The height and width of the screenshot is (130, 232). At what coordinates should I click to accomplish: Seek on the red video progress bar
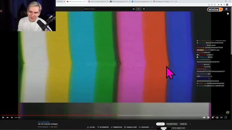[x=59, y=115]
